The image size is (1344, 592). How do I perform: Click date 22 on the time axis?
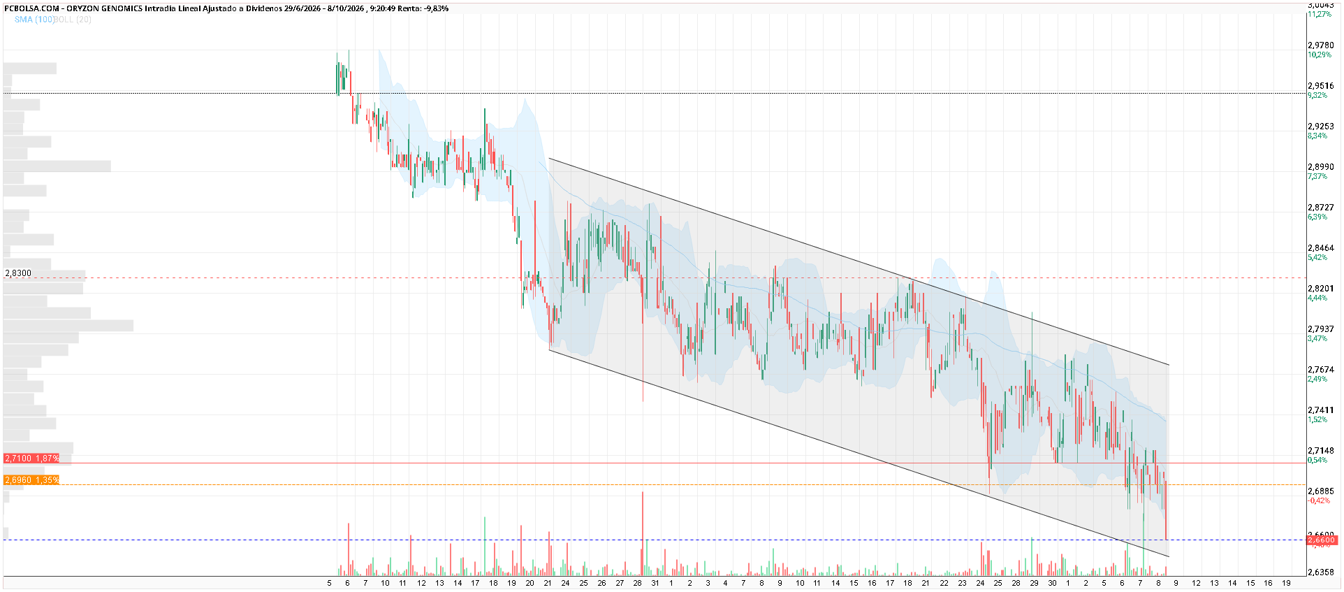(x=944, y=583)
